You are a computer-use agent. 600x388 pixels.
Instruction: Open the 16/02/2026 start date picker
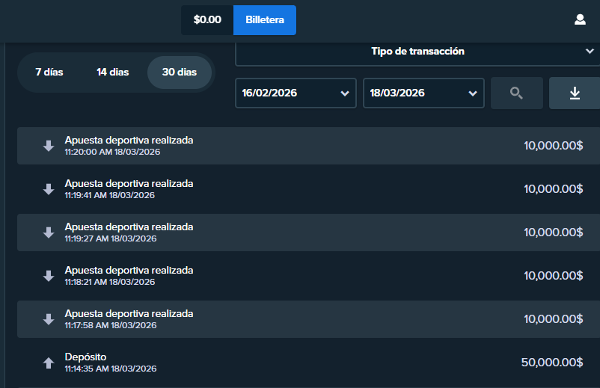coord(296,93)
